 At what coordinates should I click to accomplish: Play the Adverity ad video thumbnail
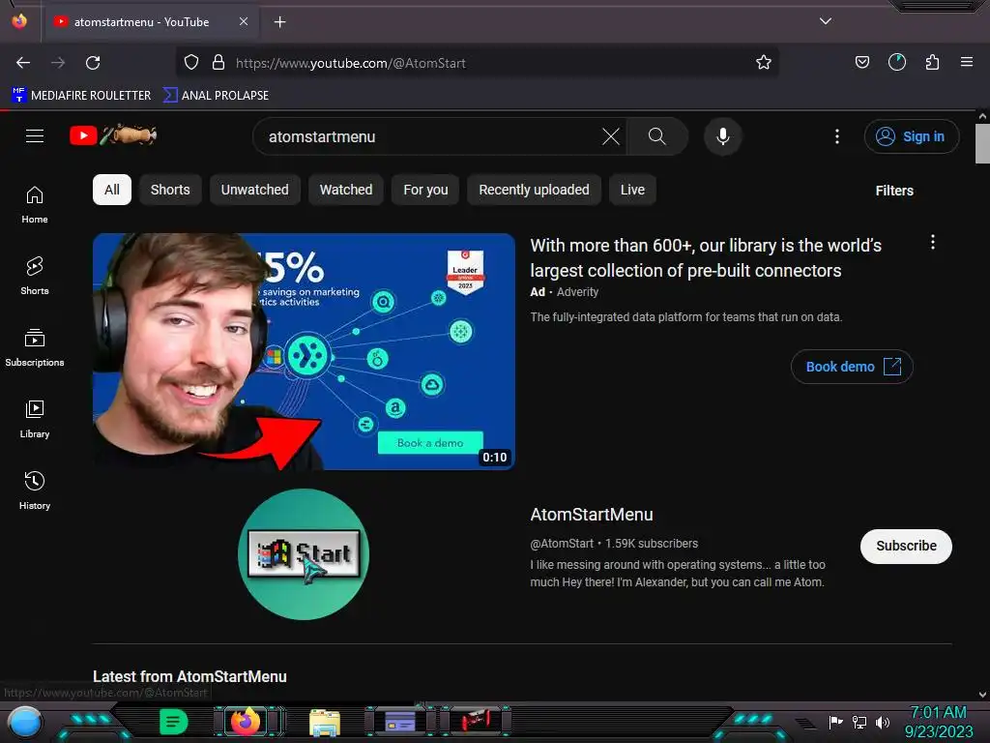tap(304, 351)
